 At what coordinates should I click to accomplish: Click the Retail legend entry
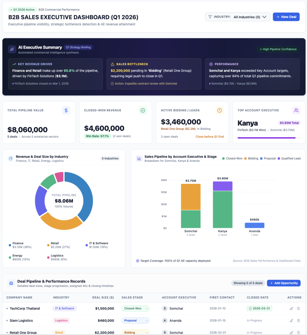point(59,245)
